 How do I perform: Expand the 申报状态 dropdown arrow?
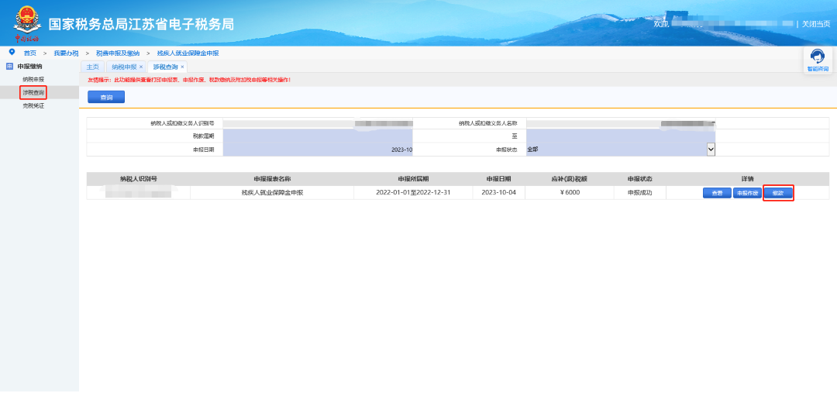tap(711, 149)
